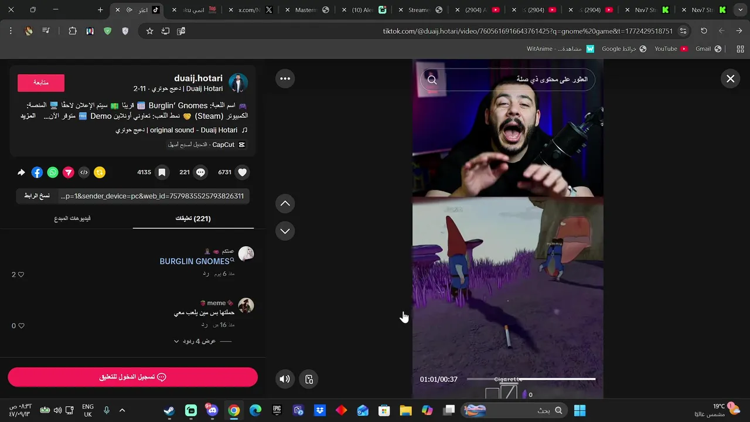The width and height of the screenshot is (750, 422).
Task: Open Discord from the taskbar
Action: pos(212,410)
